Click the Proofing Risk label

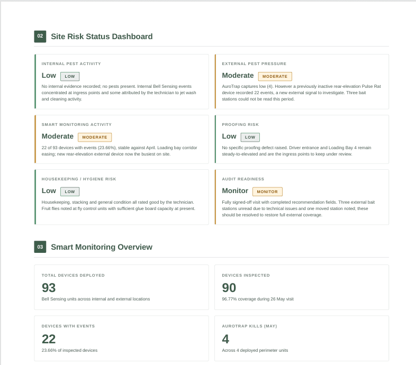tap(240, 124)
